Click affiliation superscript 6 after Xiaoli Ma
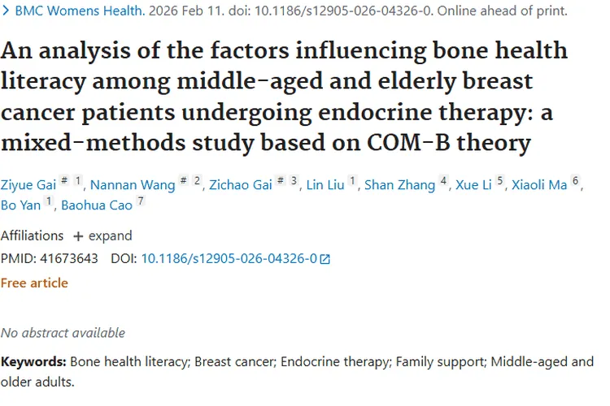 [x=575, y=181]
